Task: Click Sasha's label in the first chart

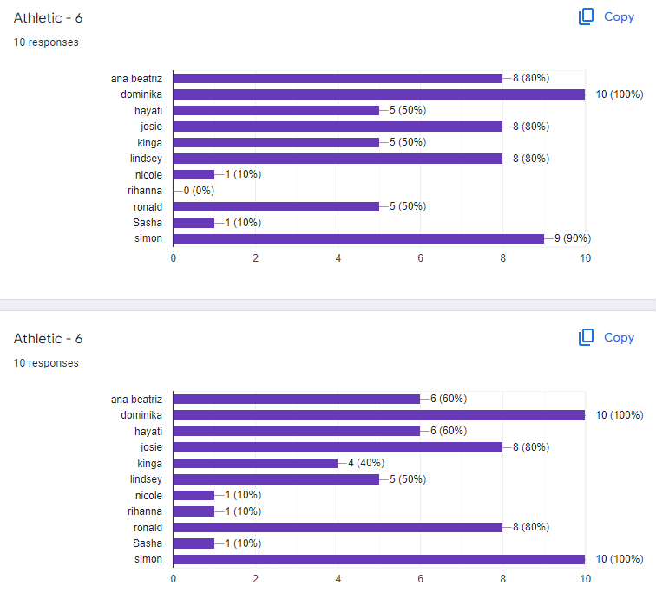Action: (x=148, y=223)
